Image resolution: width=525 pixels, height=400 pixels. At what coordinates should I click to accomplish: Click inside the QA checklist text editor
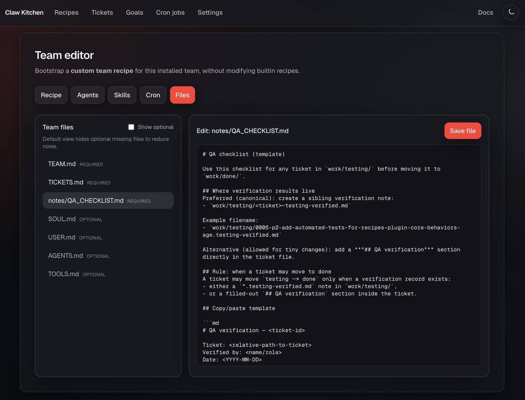[x=339, y=254]
